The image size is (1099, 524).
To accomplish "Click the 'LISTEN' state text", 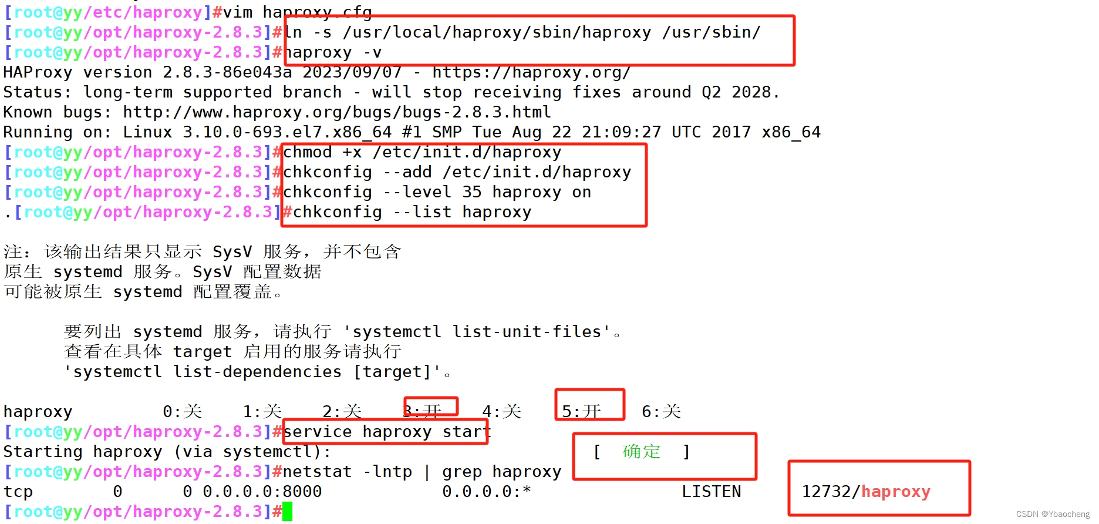I will (712, 492).
